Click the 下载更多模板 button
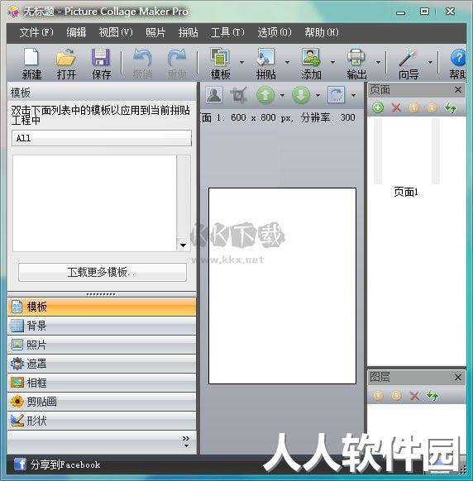 (x=103, y=272)
